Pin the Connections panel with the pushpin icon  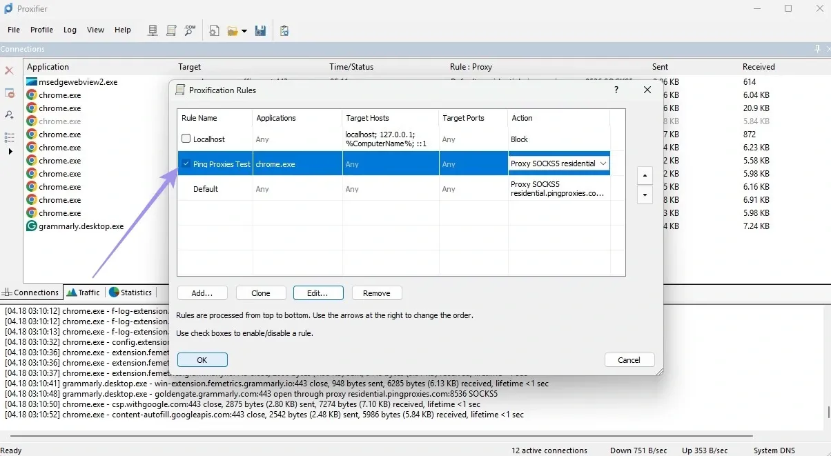coord(817,49)
